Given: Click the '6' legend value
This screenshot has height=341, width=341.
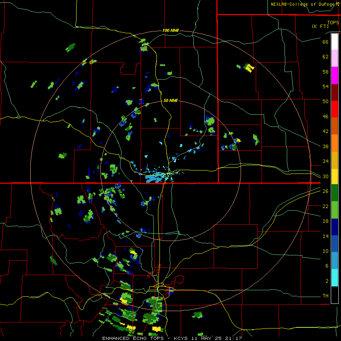Looking at the screenshot, I should 327,266.
